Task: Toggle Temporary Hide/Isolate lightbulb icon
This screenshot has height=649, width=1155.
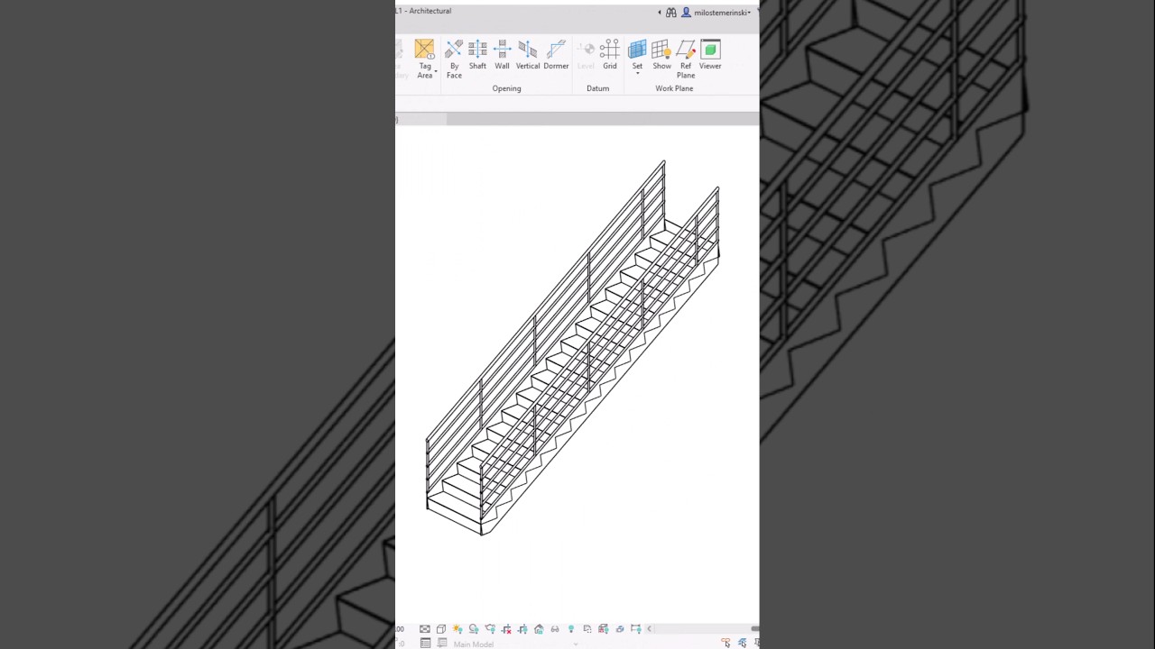Action: click(x=570, y=629)
